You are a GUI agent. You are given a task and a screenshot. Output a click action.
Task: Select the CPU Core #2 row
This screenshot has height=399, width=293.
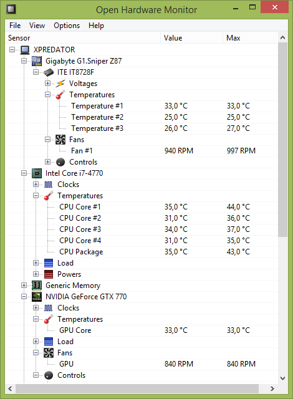(x=142, y=218)
